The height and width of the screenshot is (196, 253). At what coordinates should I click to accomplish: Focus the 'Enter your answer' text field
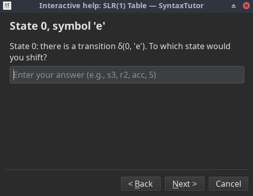[x=127, y=75]
